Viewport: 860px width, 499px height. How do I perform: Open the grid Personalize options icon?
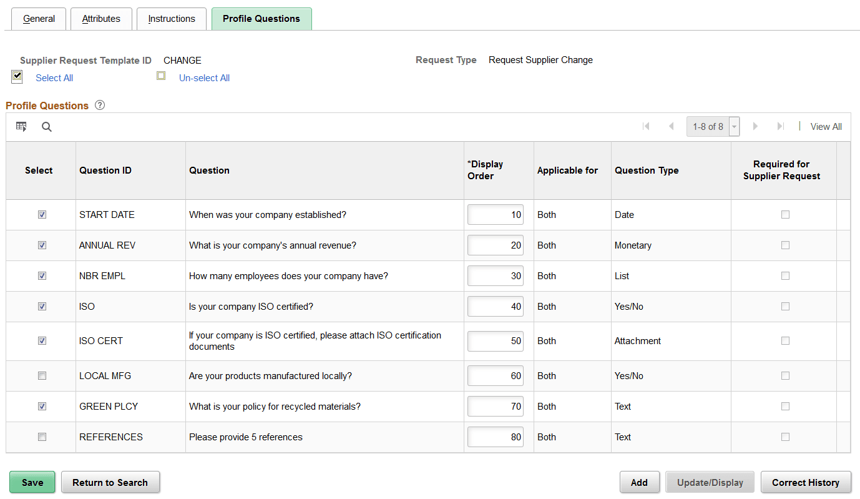pyautogui.click(x=21, y=126)
